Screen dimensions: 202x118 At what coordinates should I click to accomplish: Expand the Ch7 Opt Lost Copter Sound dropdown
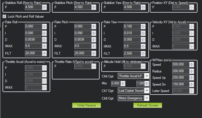[147, 91]
